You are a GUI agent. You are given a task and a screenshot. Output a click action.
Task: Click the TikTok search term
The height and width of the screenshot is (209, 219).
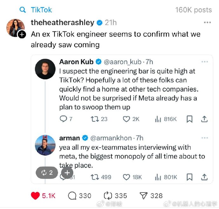(x=41, y=10)
